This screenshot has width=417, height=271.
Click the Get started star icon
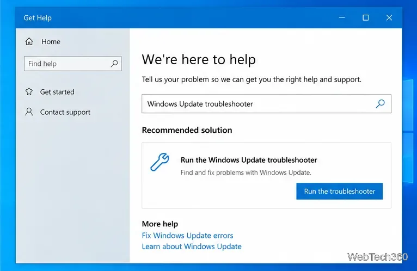click(29, 92)
